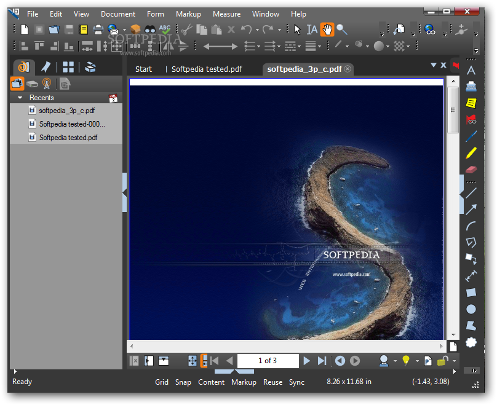This screenshot has width=497, height=405.
Task: Open search with the binoculars icon
Action: pyautogui.click(x=150, y=29)
